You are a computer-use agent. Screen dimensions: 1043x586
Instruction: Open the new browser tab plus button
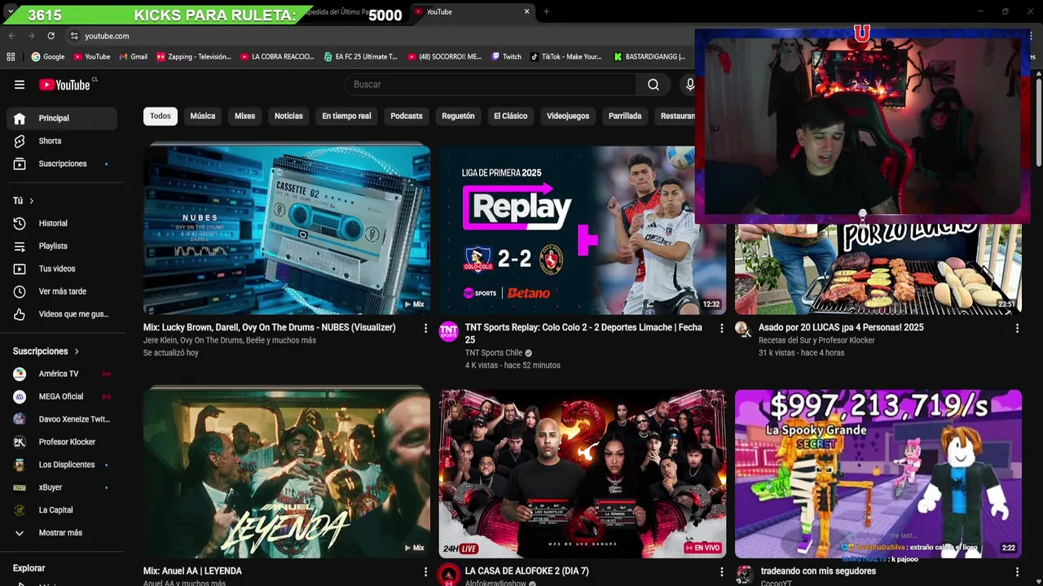(546, 11)
